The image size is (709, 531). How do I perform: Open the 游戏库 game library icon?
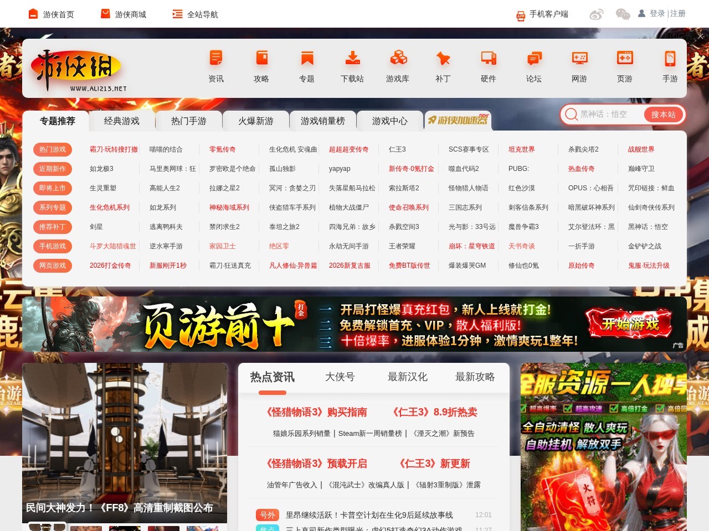[398, 64]
